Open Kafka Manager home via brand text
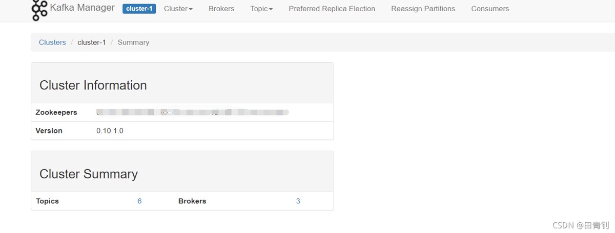Image resolution: width=615 pixels, height=233 pixels. (x=82, y=8)
